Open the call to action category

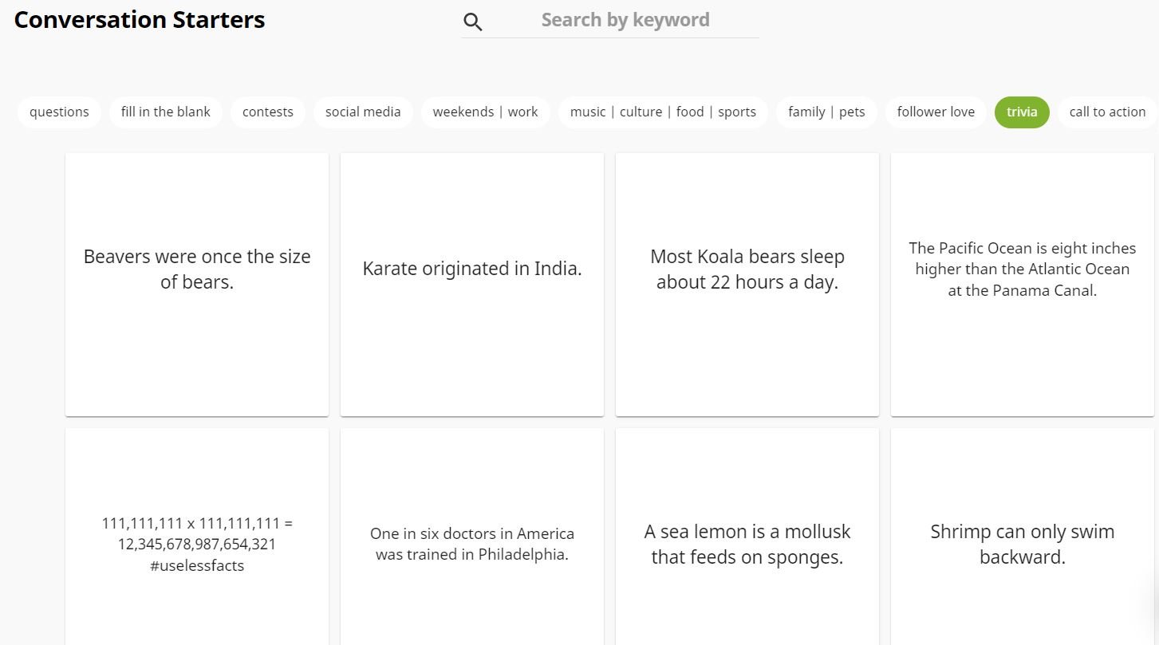point(1107,112)
